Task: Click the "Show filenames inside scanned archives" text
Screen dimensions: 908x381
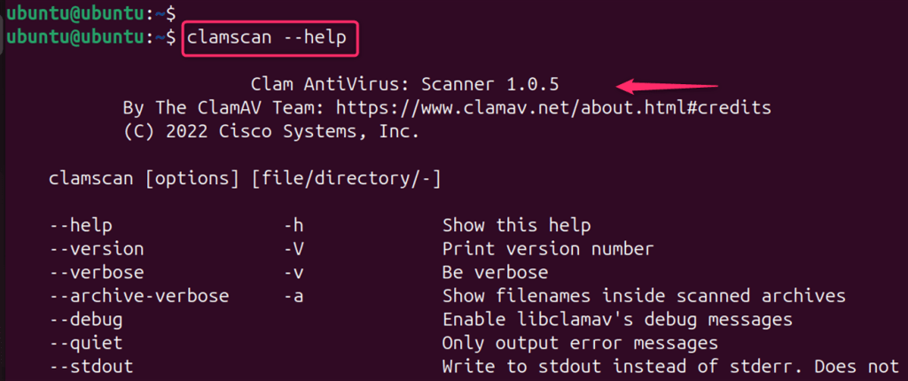Action: 644,295
